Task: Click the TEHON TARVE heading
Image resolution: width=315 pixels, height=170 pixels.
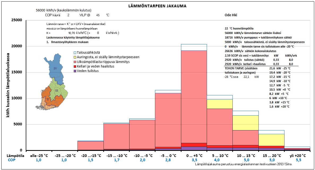Action: tap(241, 70)
